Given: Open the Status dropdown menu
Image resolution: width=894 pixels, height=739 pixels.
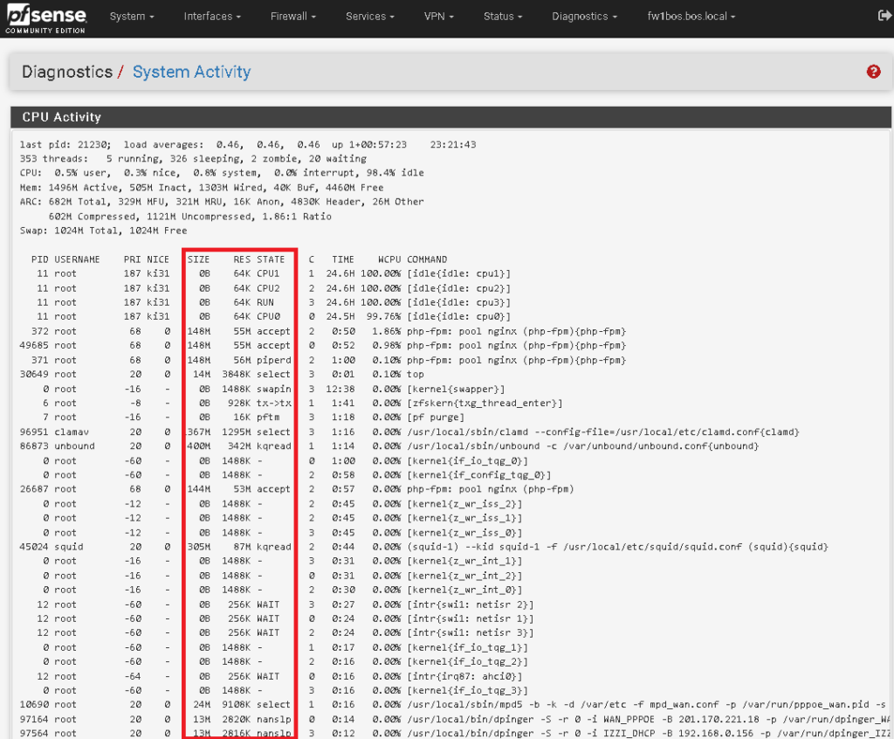Looking at the screenshot, I should coord(503,17).
